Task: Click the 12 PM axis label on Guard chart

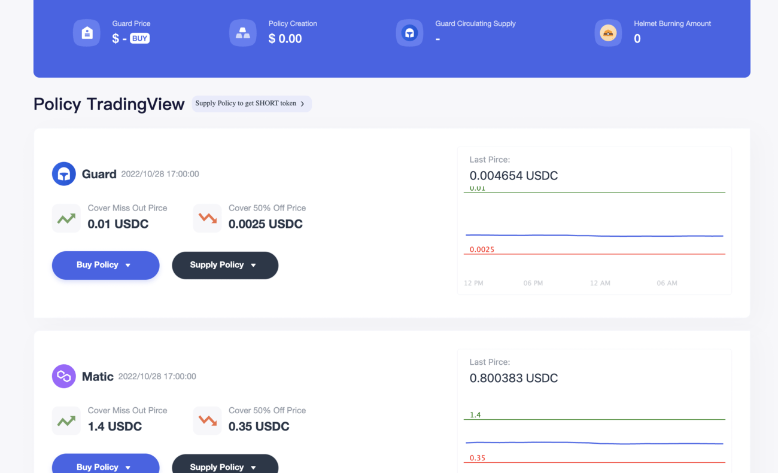Action: 473,283
